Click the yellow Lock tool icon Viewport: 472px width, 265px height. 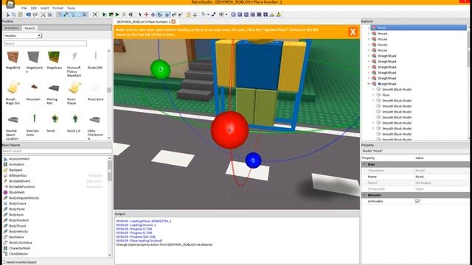[189, 15]
